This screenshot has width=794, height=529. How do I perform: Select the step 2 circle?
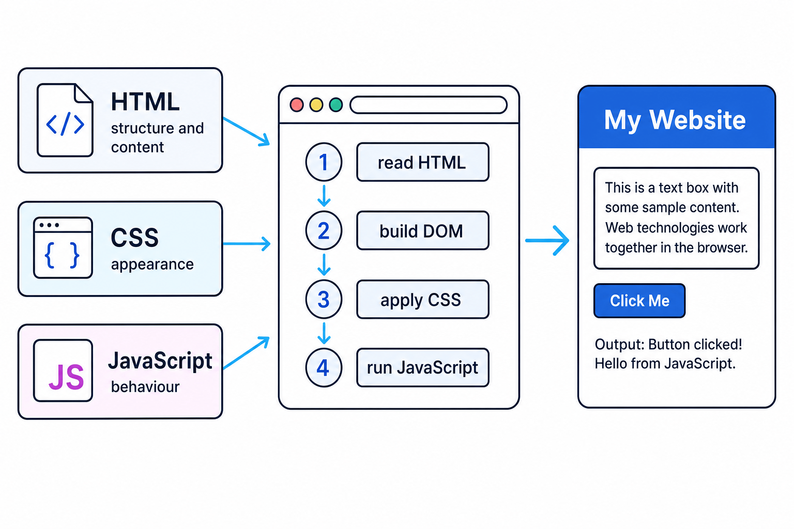pyautogui.click(x=324, y=230)
